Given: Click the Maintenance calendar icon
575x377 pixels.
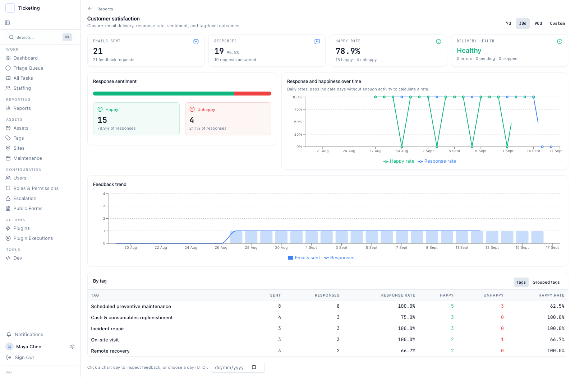Looking at the screenshot, I should [8, 158].
